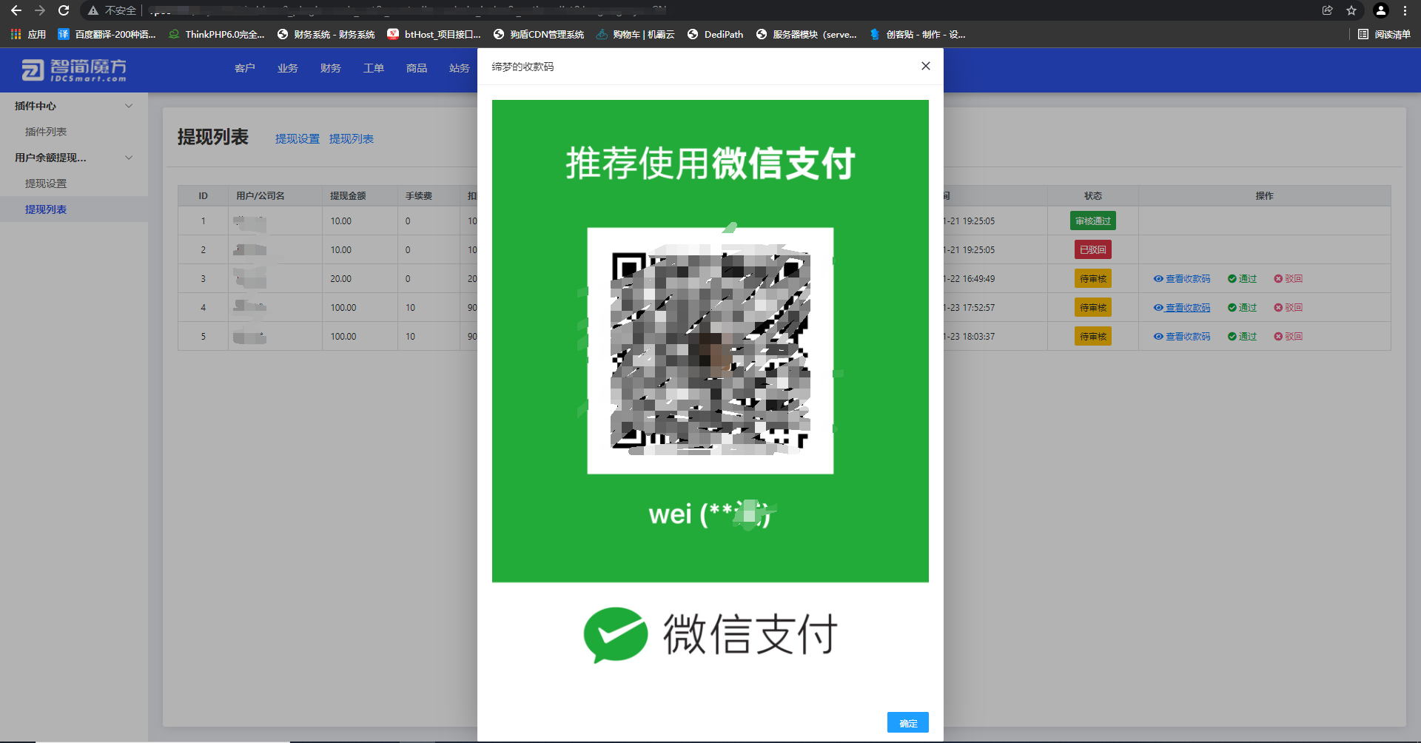This screenshot has height=743, width=1421.
Task: Switch to 提现设置 tab link
Action: pos(297,139)
